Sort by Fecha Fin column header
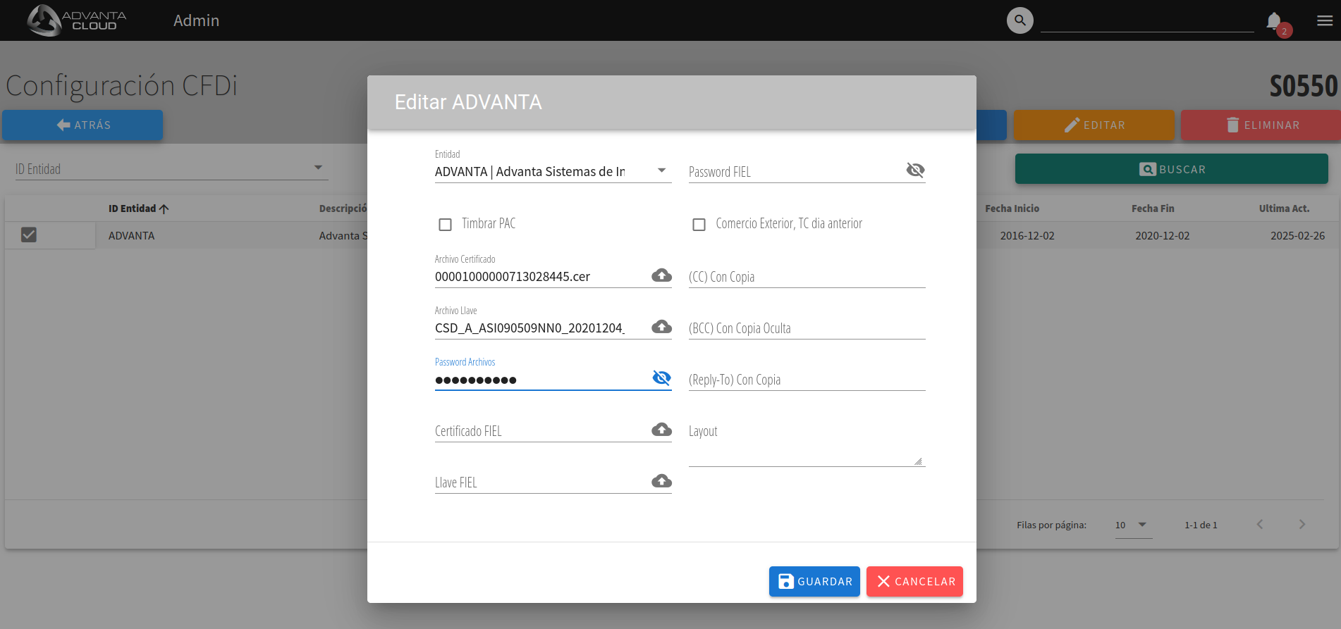The width and height of the screenshot is (1341, 629). click(x=1153, y=208)
